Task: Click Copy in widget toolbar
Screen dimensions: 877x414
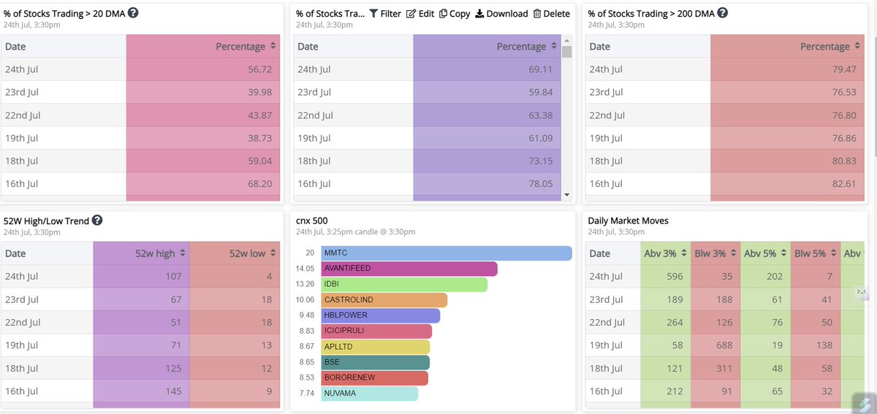Action: pos(455,13)
